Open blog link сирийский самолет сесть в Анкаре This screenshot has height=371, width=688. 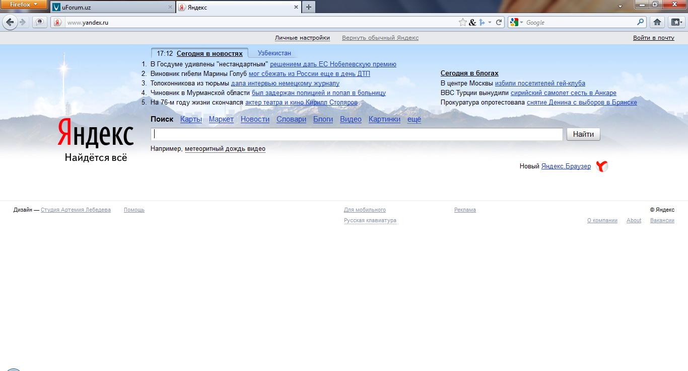coord(564,93)
